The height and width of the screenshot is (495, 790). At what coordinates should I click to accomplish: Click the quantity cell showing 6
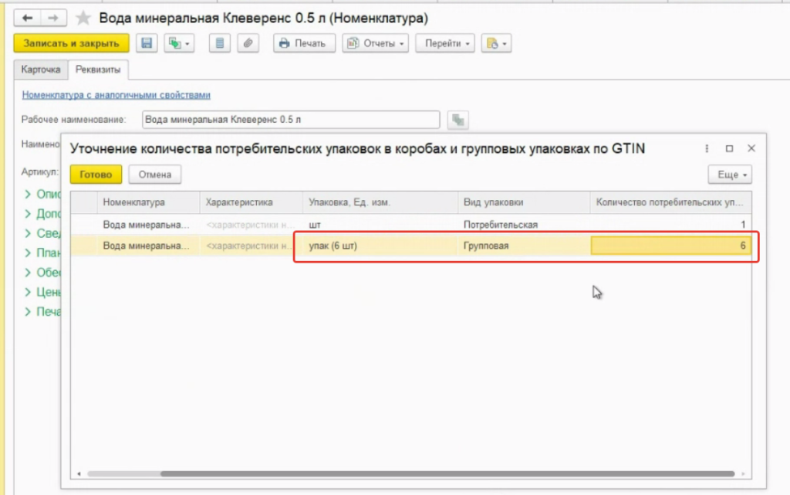click(671, 246)
